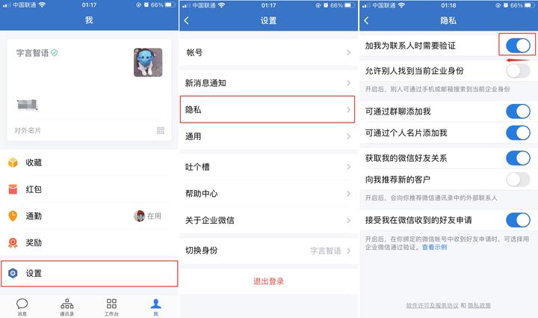Open the 查看示例 link

pos(434,247)
